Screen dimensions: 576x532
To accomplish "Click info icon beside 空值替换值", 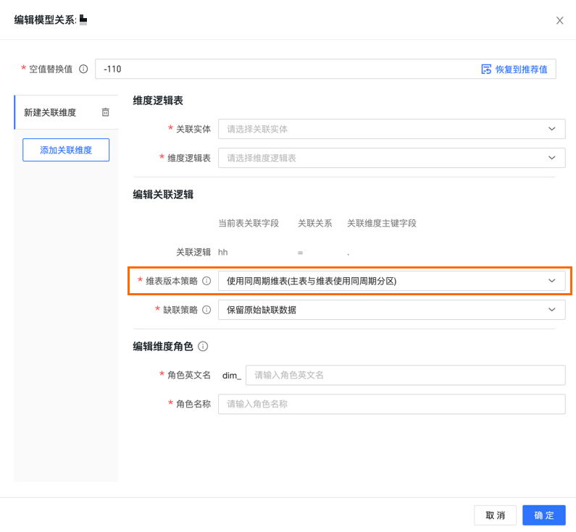I will (x=83, y=69).
